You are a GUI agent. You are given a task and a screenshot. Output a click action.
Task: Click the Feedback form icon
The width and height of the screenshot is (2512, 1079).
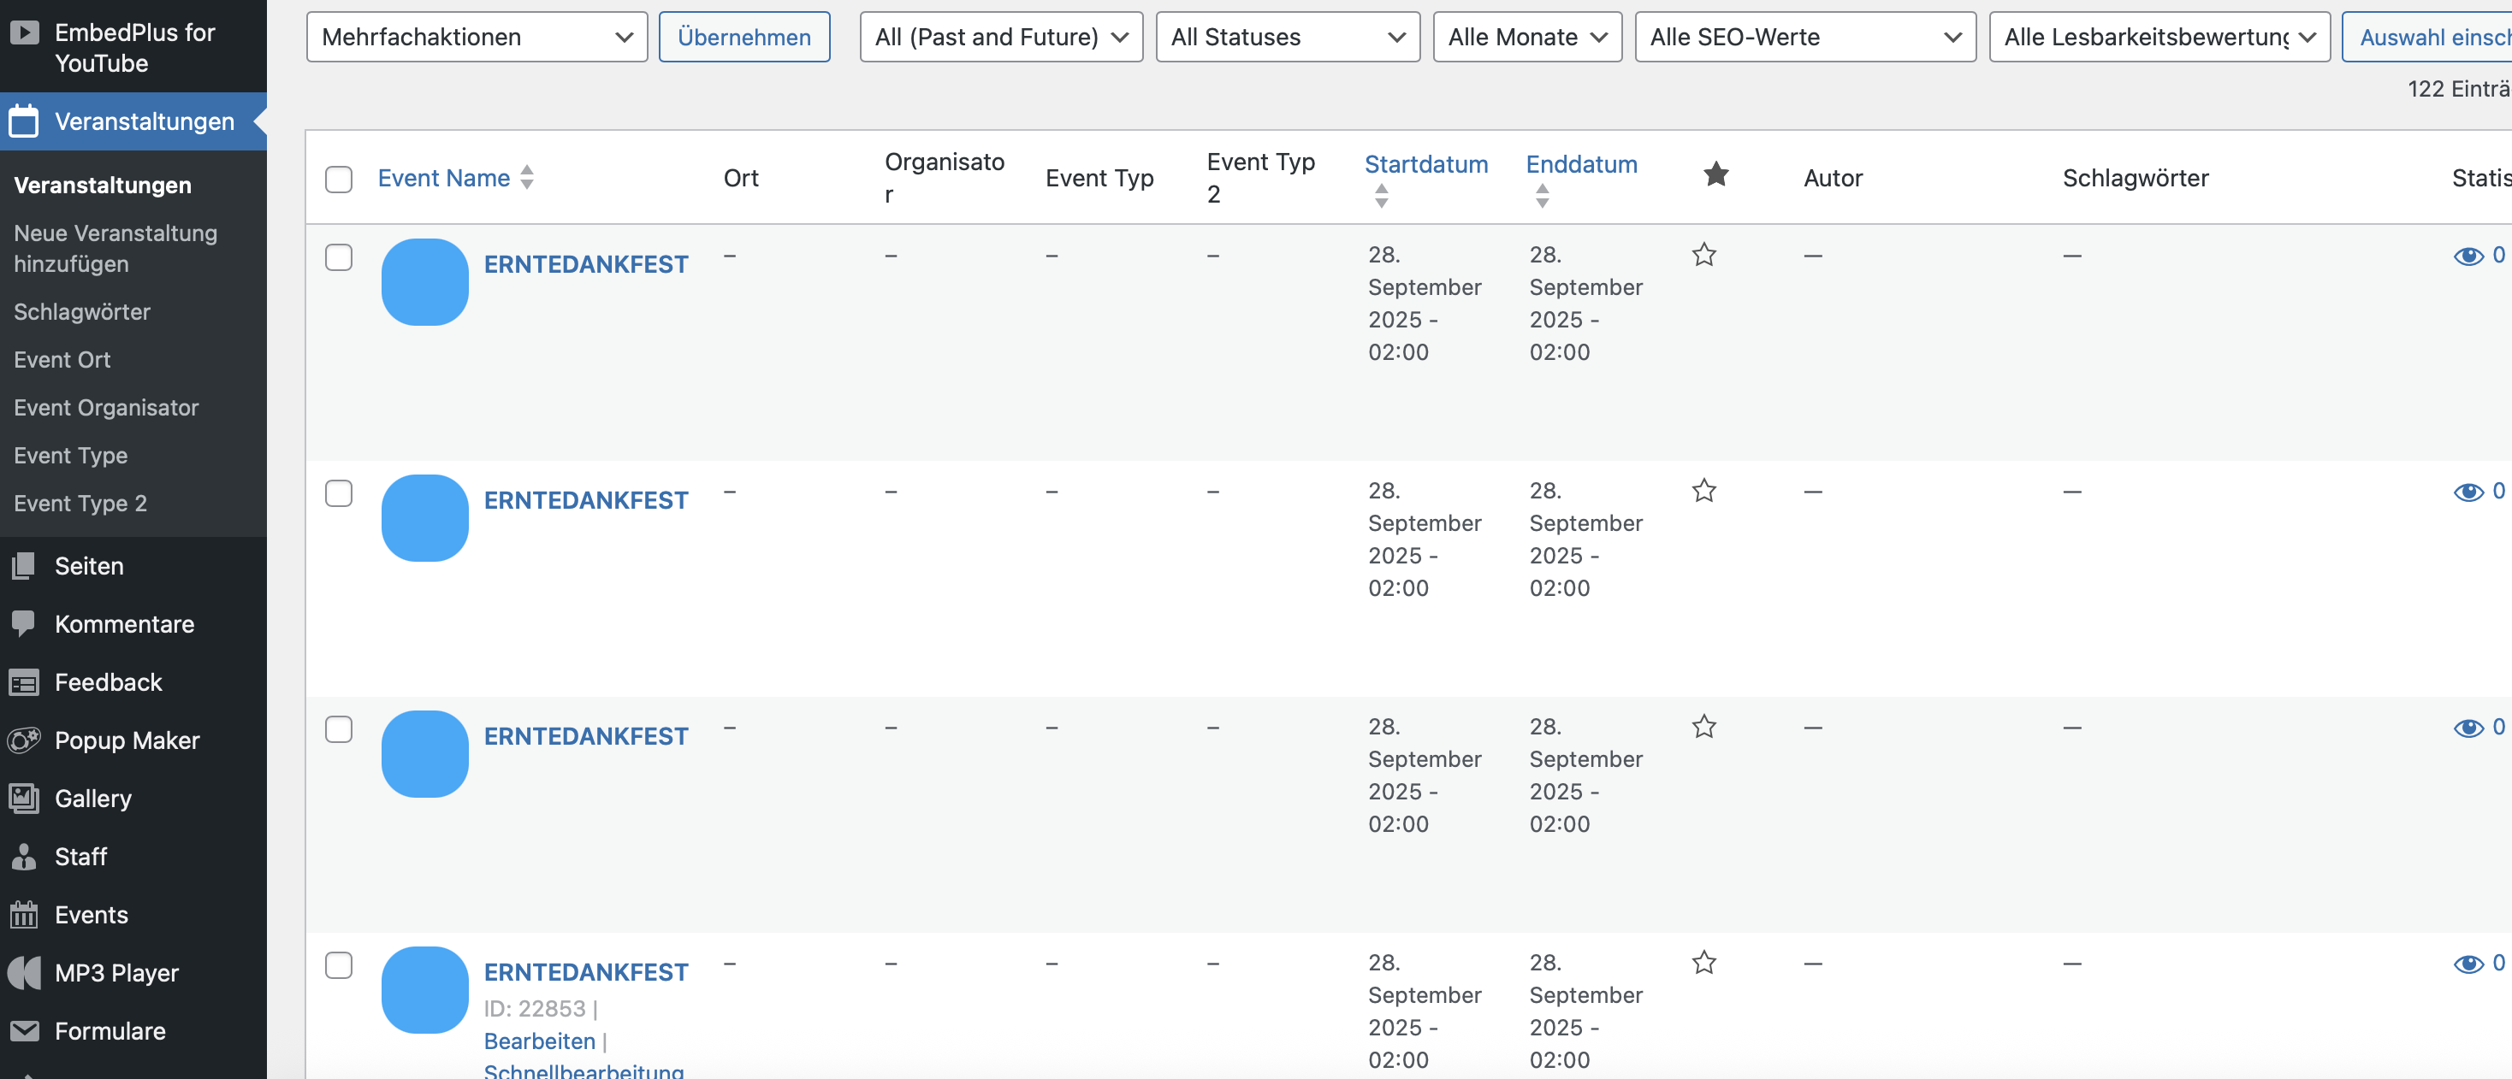coord(24,682)
